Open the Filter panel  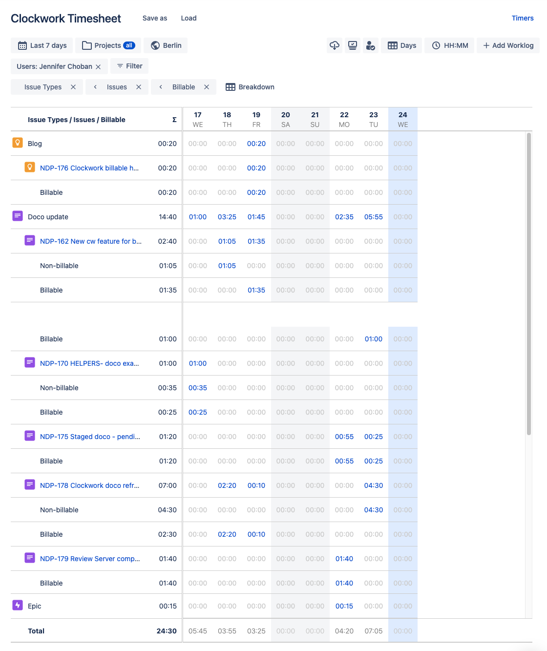point(129,66)
